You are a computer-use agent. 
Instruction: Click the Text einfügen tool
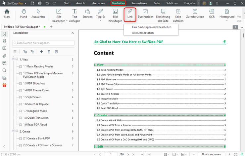74,16
